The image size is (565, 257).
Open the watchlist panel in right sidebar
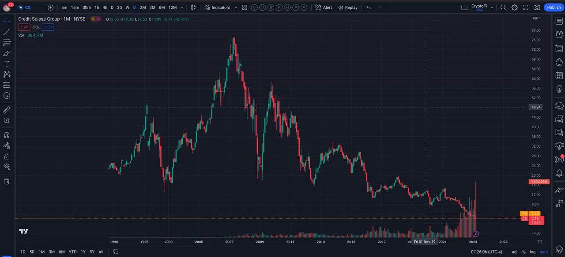tap(559, 21)
